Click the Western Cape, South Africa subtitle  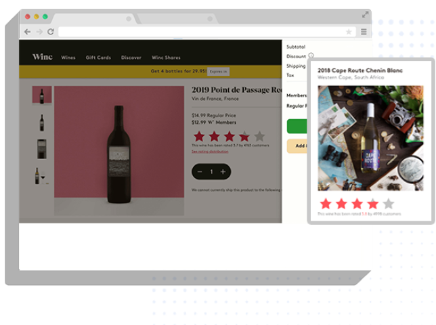point(351,77)
